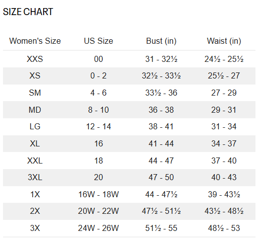The height and width of the screenshot is (239, 265).
Task: Select the SM size label
Action: (x=35, y=93)
